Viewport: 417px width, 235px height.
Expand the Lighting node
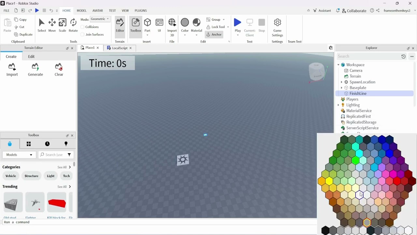338,105
